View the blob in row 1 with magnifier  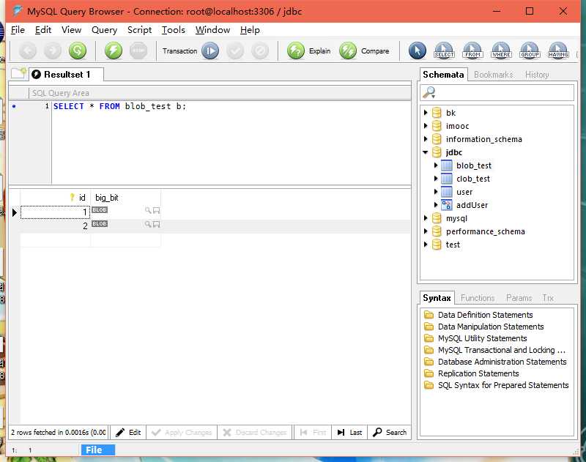(x=148, y=210)
